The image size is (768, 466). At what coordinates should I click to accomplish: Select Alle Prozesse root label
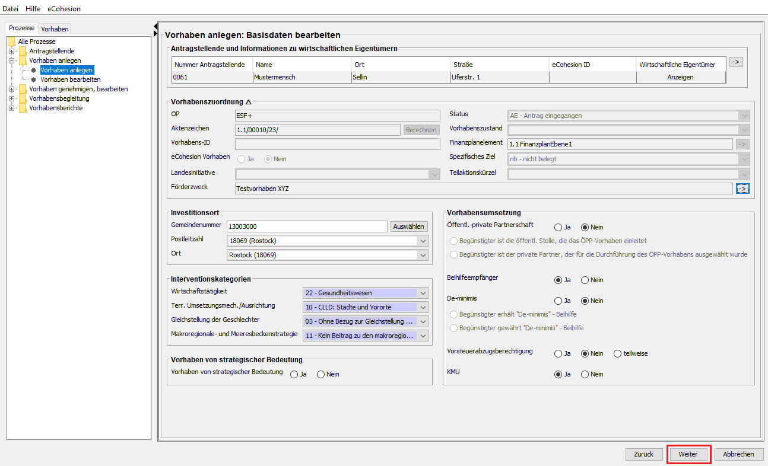tap(37, 42)
